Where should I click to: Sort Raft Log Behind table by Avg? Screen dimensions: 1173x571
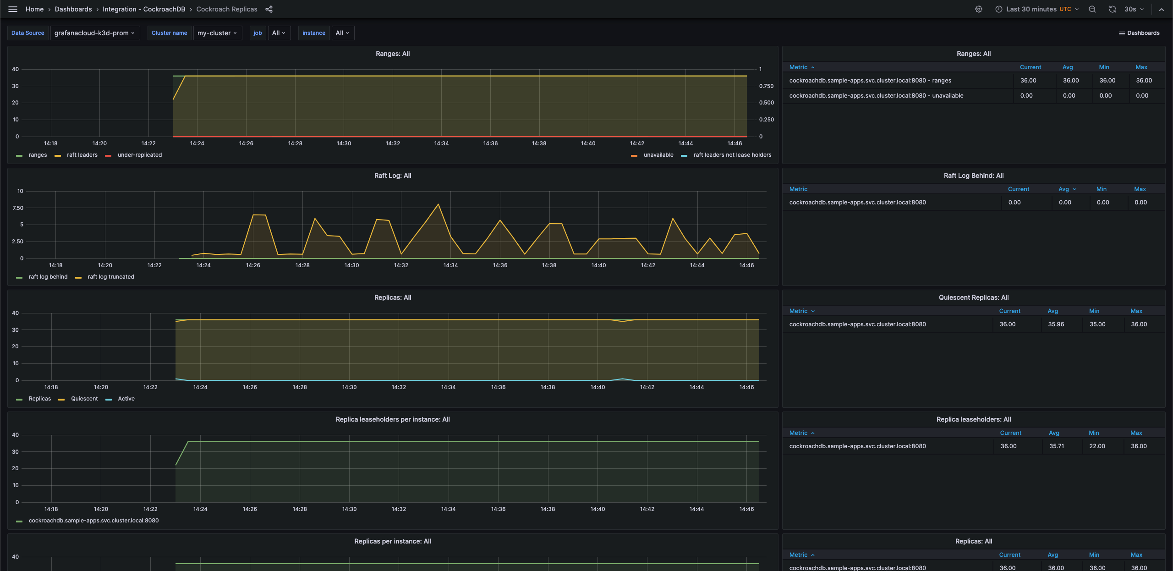coord(1063,189)
